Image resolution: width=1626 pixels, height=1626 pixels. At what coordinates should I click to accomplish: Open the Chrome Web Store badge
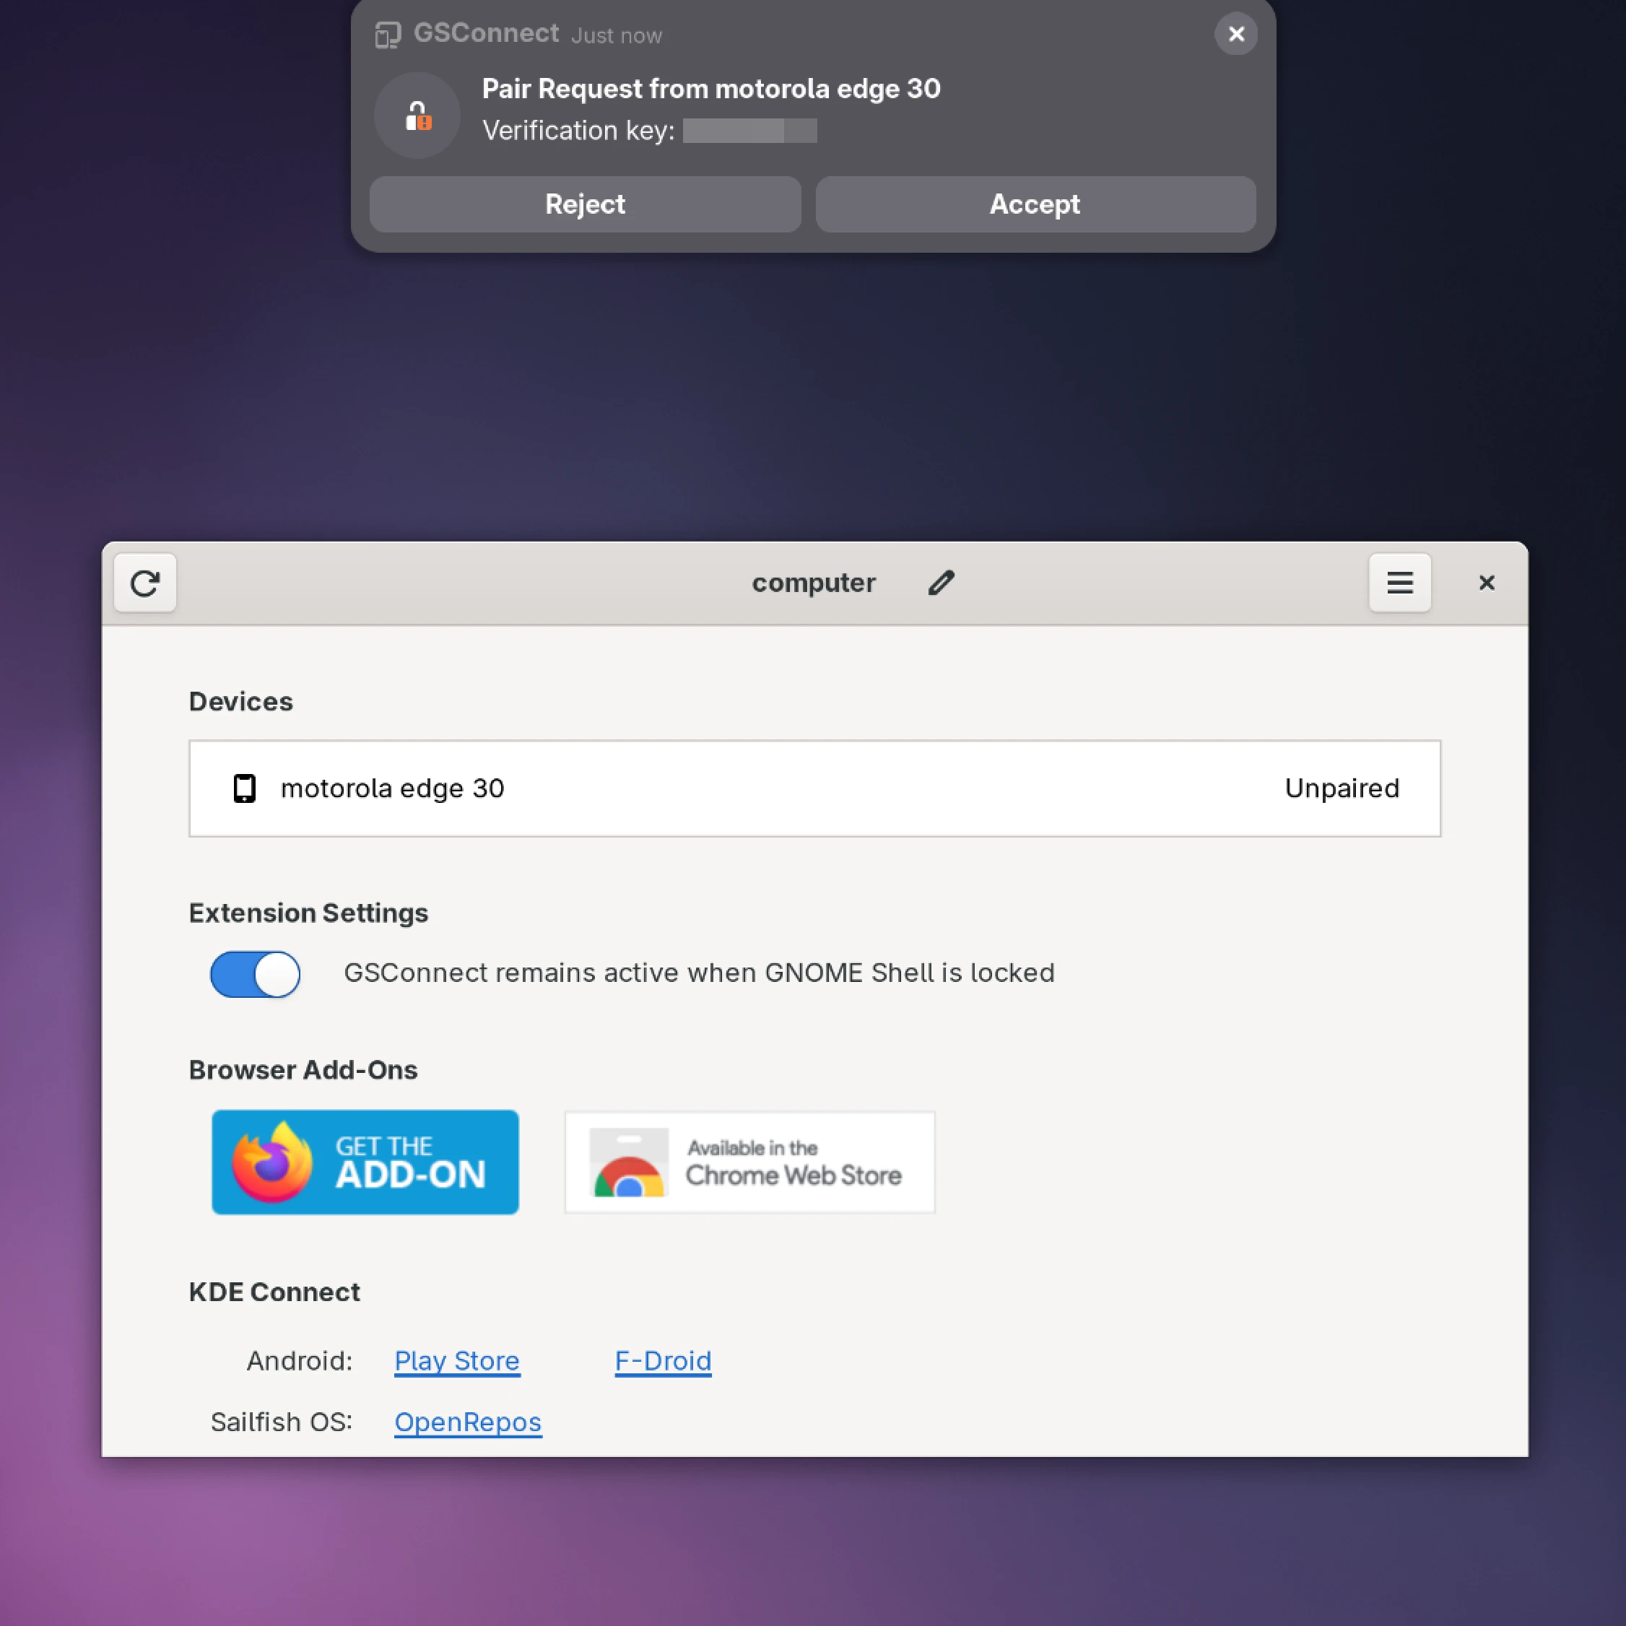[x=749, y=1162]
